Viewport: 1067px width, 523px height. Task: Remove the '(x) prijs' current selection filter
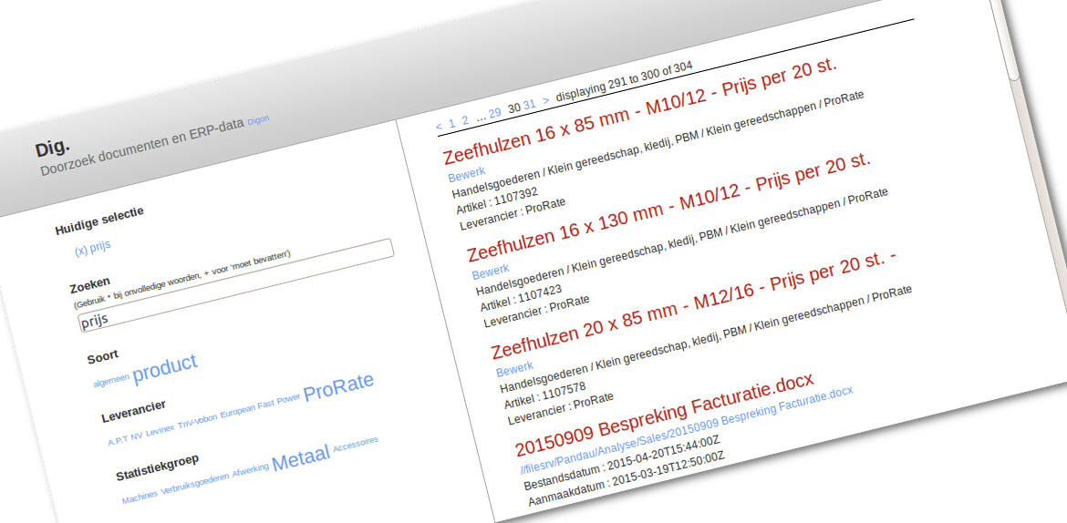click(92, 247)
